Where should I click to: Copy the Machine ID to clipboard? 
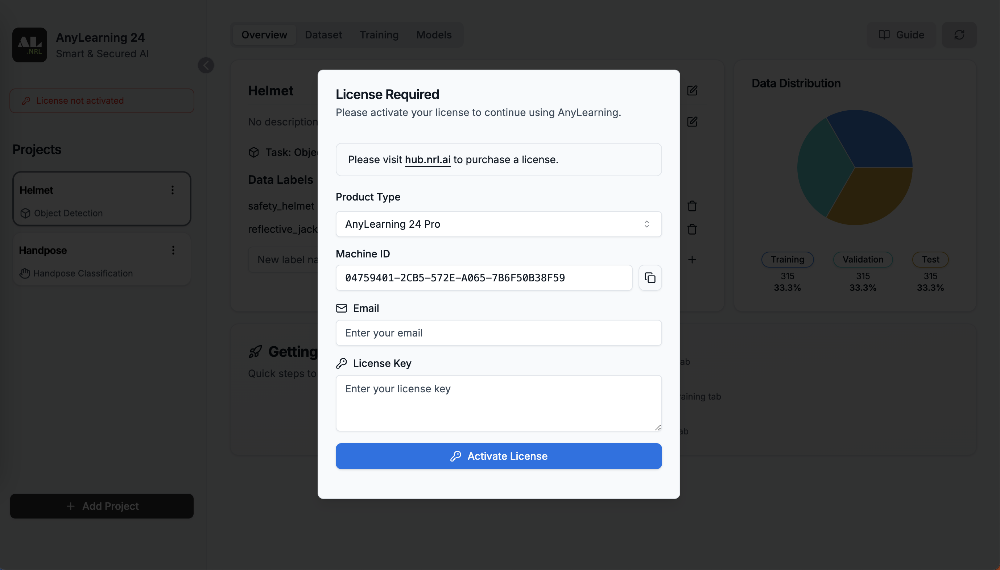click(x=650, y=278)
